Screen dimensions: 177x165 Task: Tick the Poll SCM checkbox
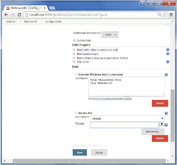pos(74,62)
